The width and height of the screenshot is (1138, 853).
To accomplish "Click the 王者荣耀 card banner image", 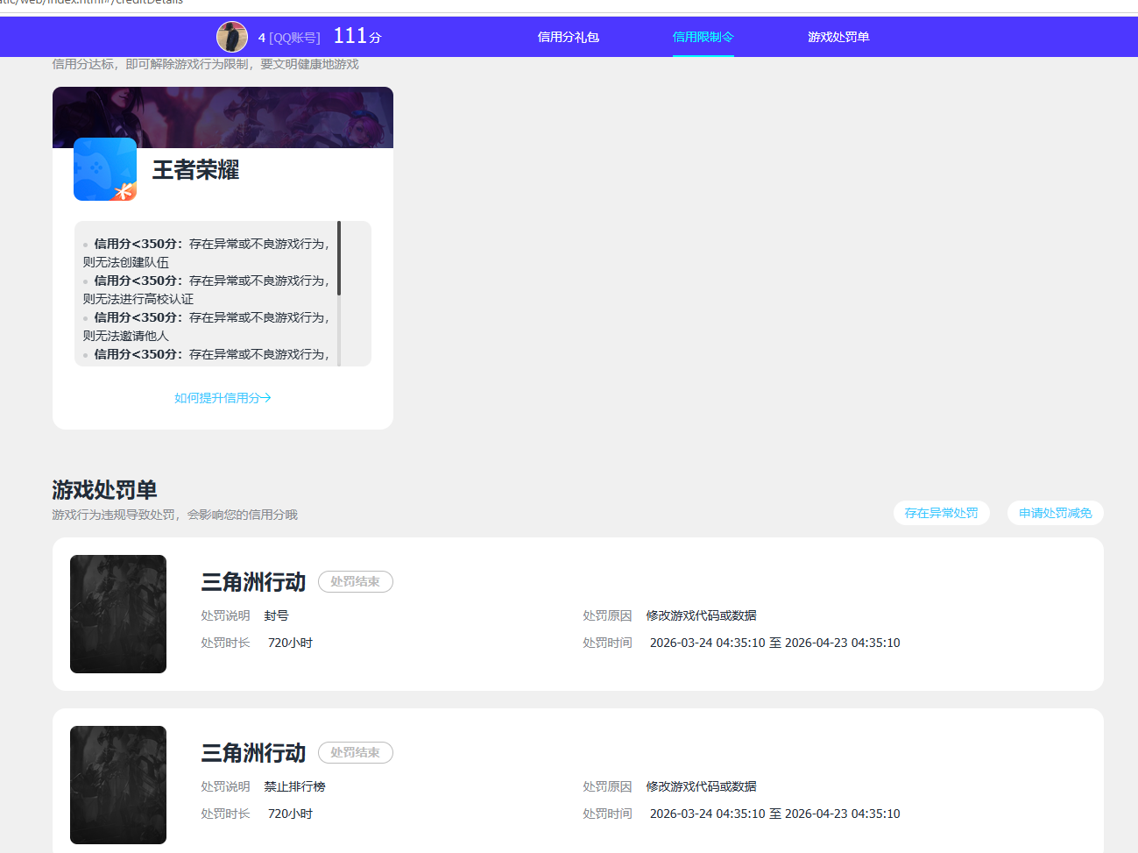I will [x=223, y=117].
